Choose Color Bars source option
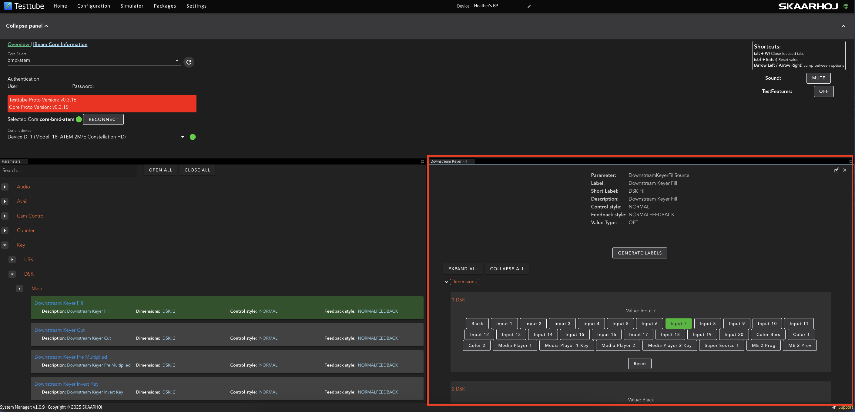Screen dimensions: 855x412 point(768,334)
